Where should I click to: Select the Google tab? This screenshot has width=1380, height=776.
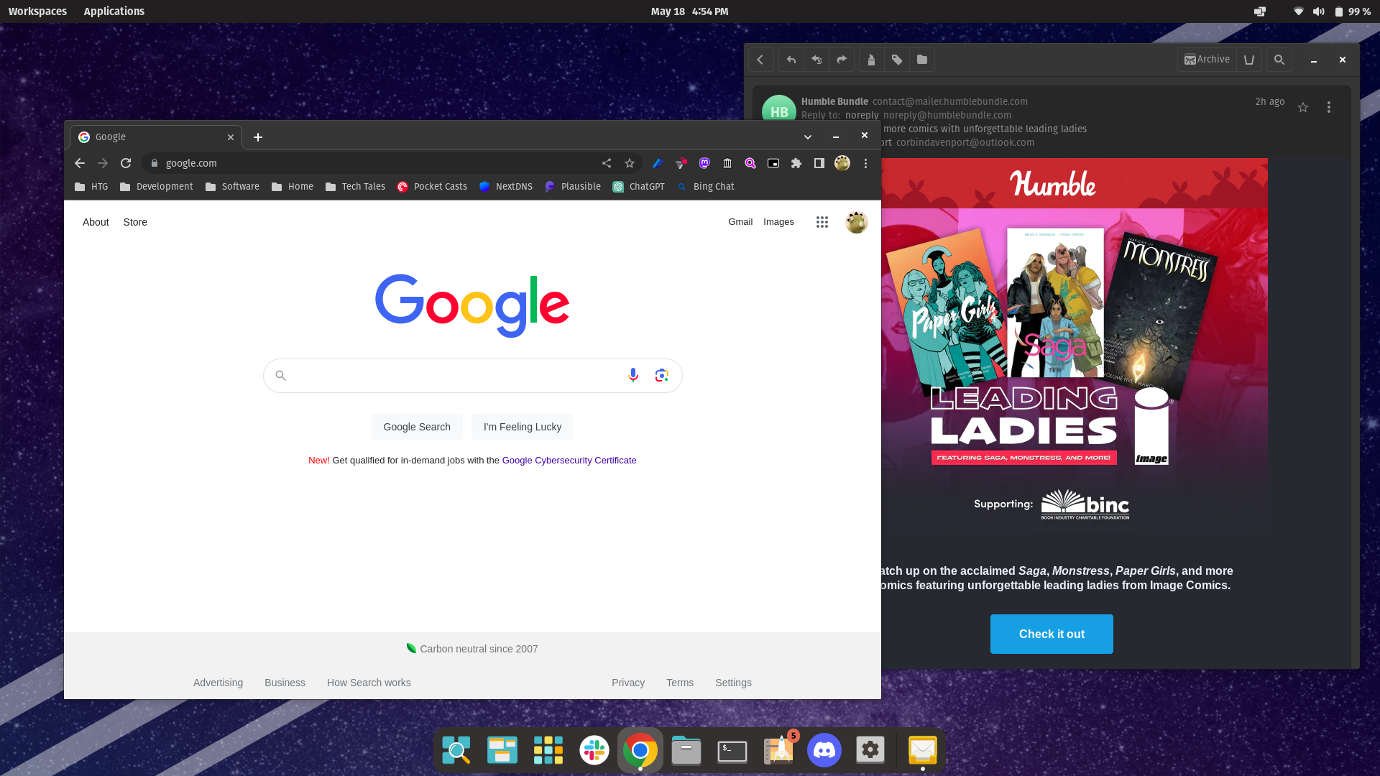[155, 137]
